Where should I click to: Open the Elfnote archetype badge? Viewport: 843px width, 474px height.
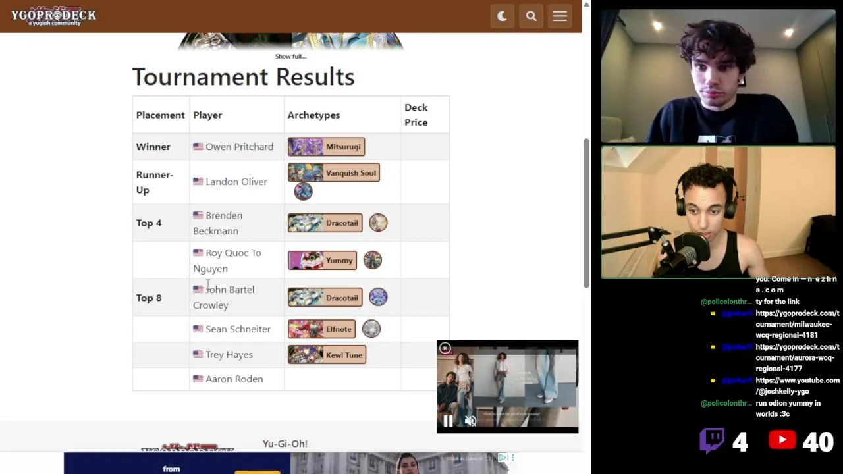click(321, 329)
